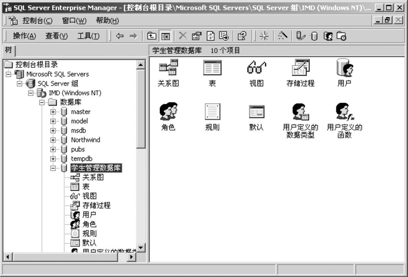The image size is (408, 277).
Task: Click the Refresh toolbar icon
Action: tap(210, 36)
